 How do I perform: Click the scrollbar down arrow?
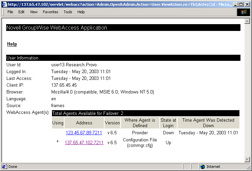pos(247,159)
